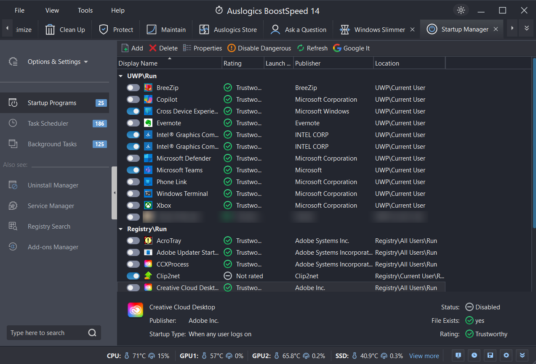
Task: Open settings gear in the status bar
Action: tap(506, 356)
